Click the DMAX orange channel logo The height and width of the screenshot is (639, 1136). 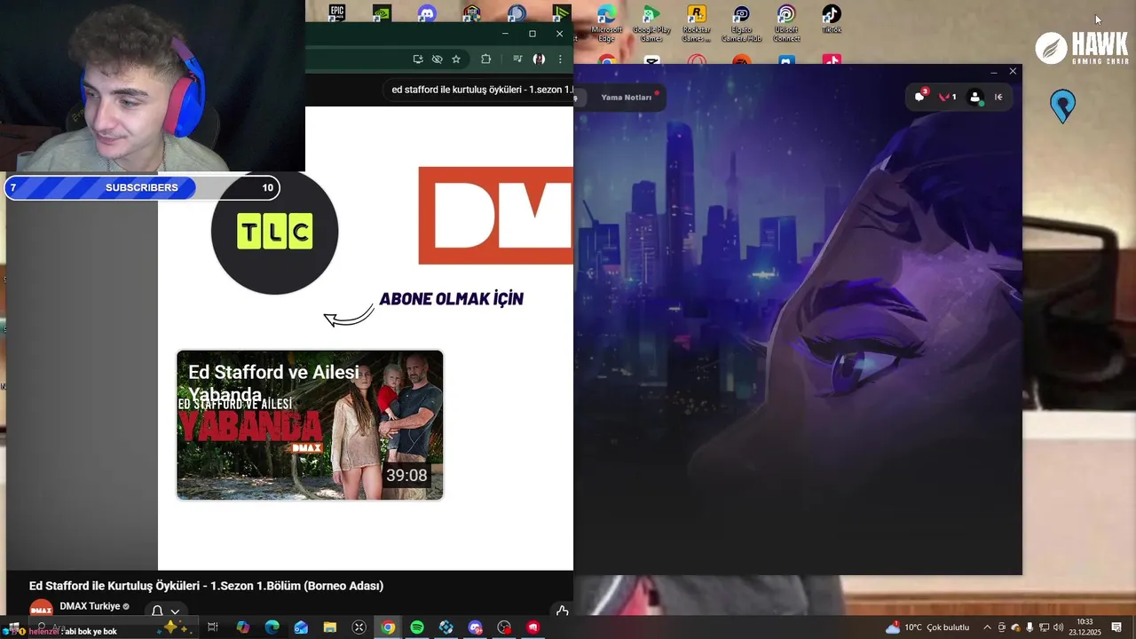(x=495, y=216)
